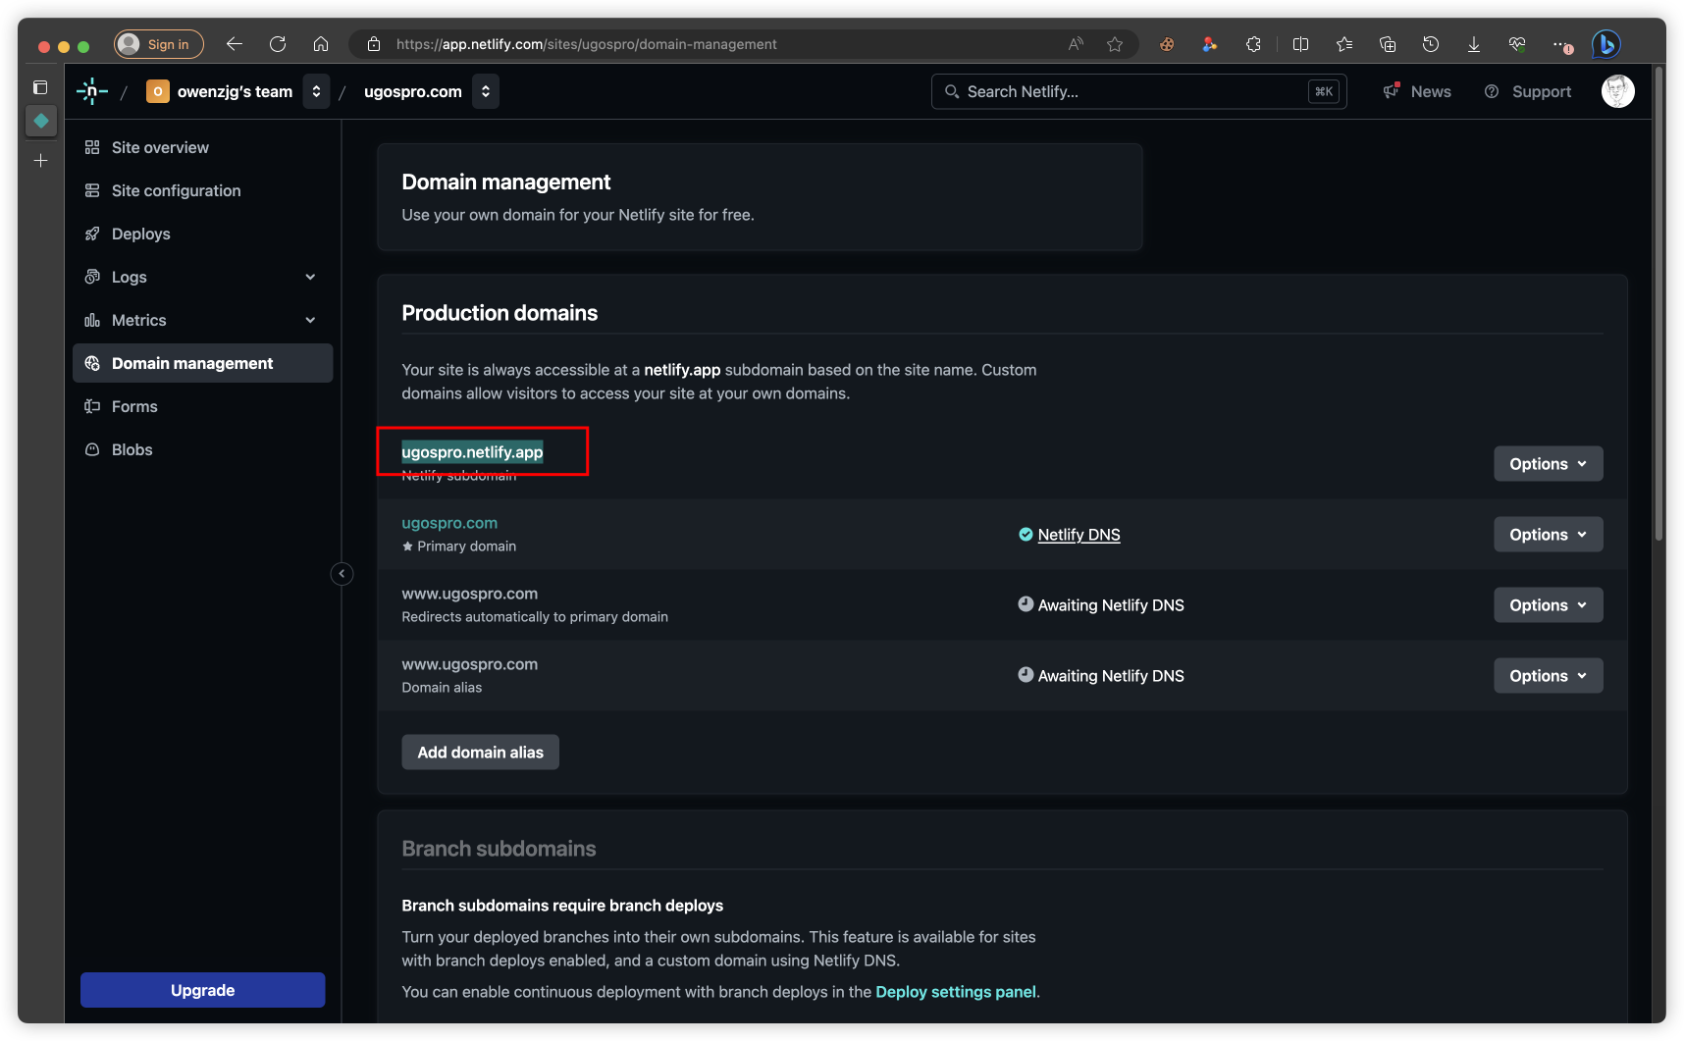Reload the page with refresh icon
The height and width of the screenshot is (1041, 1684).
278,44
